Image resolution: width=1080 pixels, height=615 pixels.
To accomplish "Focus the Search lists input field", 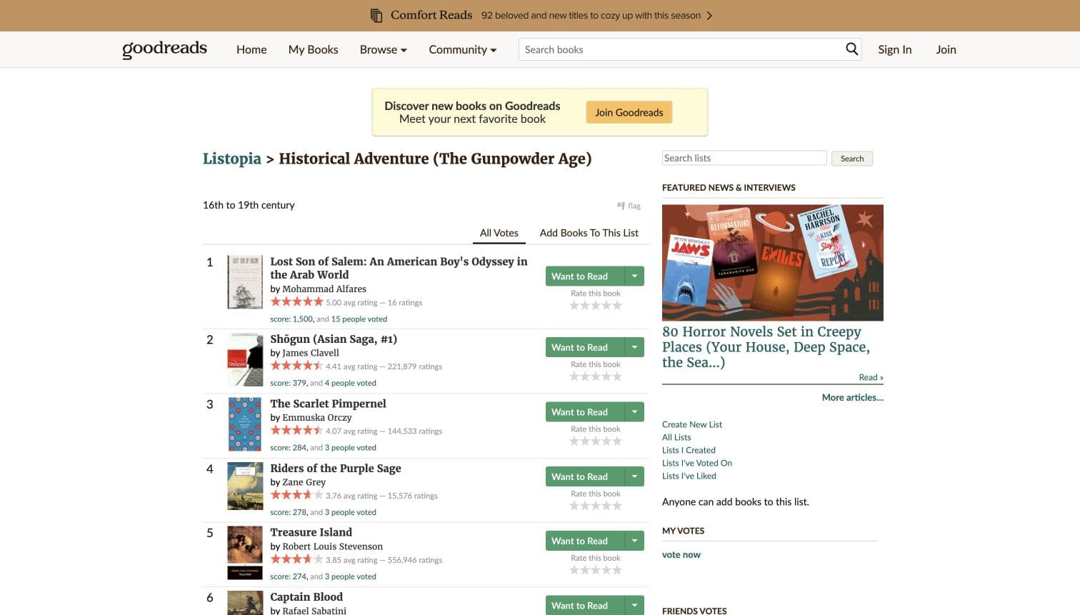I will coord(744,158).
